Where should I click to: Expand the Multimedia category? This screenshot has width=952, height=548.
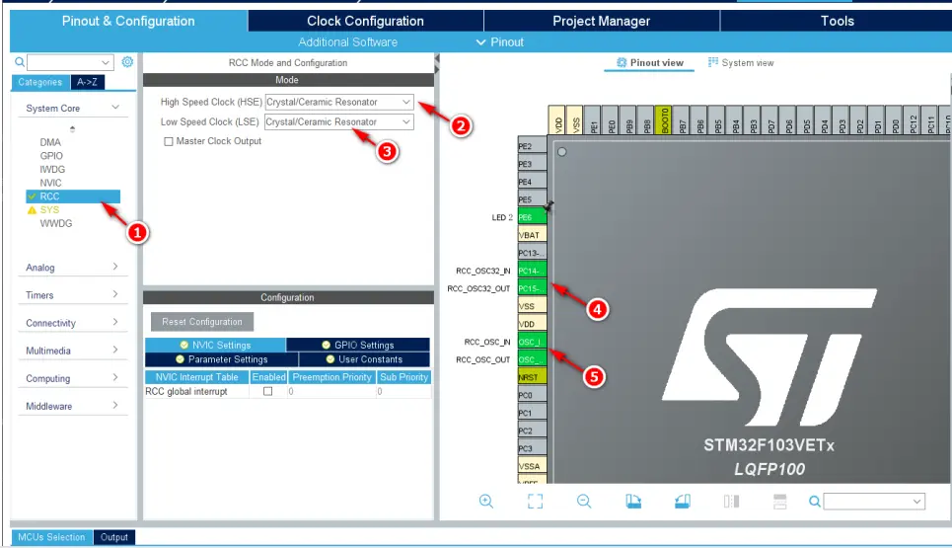(115, 350)
